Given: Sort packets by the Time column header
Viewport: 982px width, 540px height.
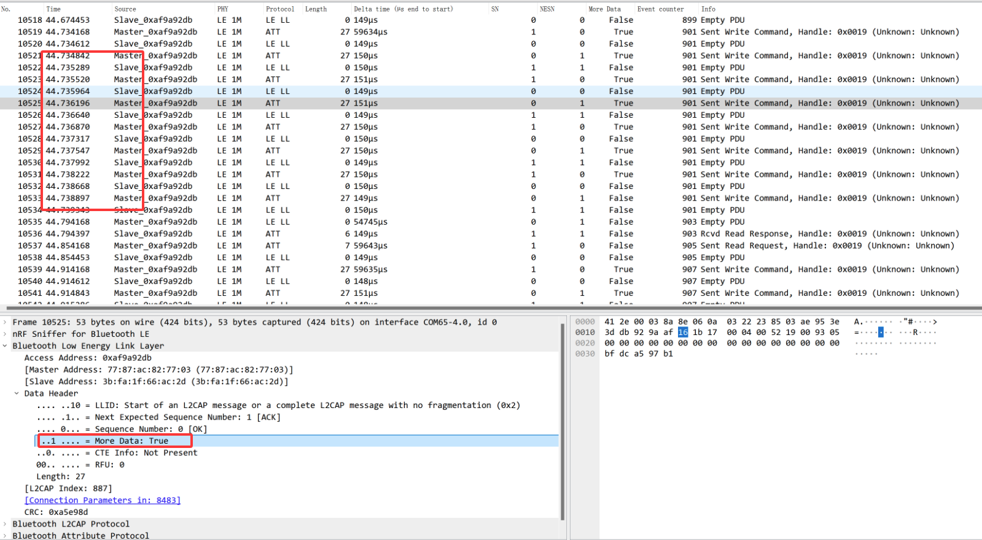Looking at the screenshot, I should (x=53, y=9).
